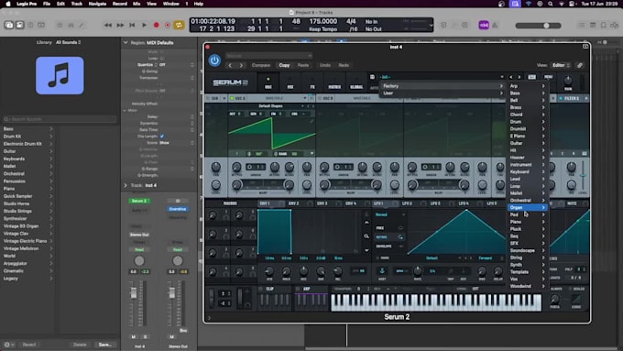Go to beginning with transport button

[x=132, y=25]
